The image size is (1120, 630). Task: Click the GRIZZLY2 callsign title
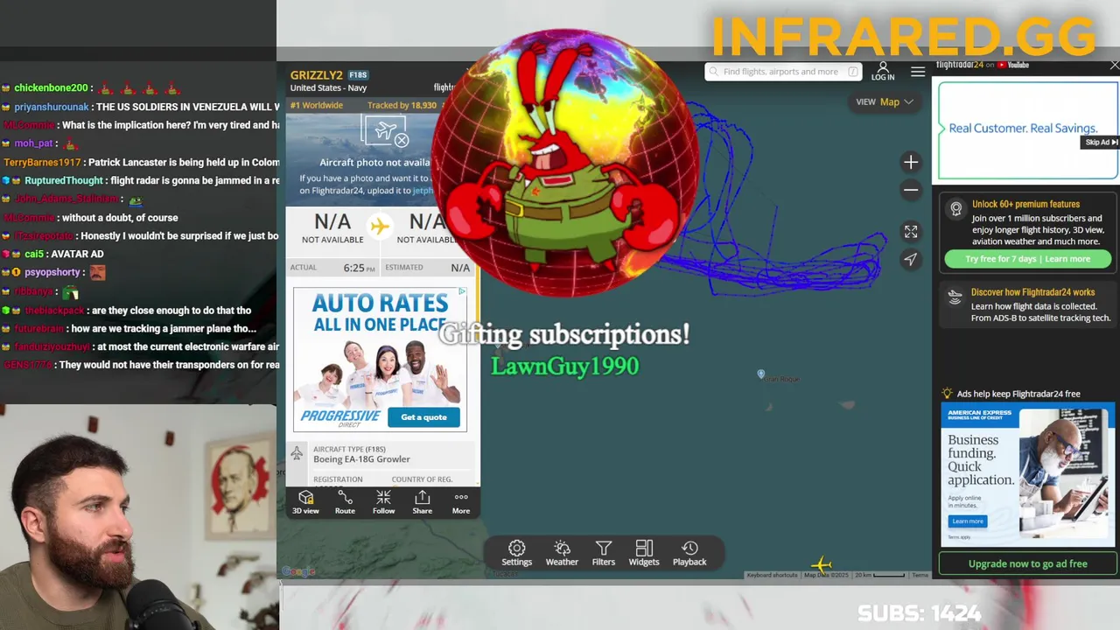pyautogui.click(x=317, y=75)
